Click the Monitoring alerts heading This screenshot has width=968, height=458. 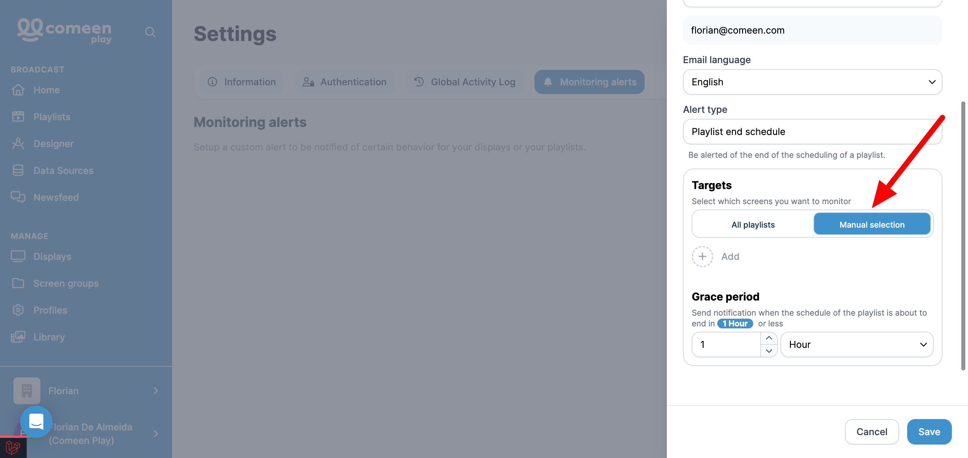[x=250, y=122]
